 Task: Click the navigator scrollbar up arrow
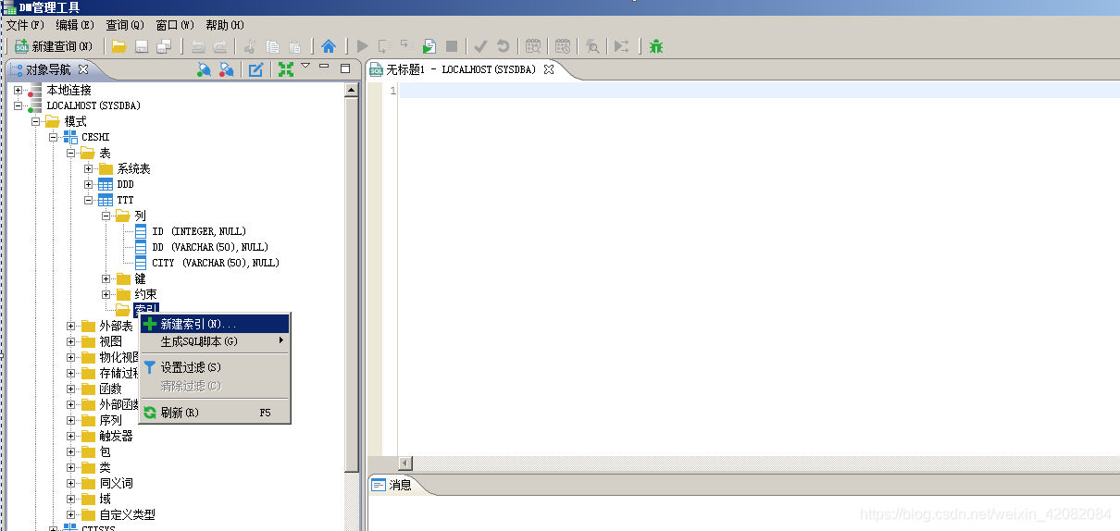[x=352, y=91]
